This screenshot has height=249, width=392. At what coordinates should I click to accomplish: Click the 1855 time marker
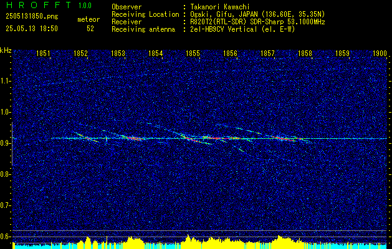(x=193, y=53)
